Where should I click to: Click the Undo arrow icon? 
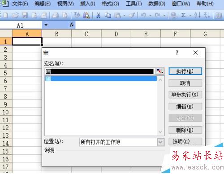pyautogui.click(x=143, y=15)
